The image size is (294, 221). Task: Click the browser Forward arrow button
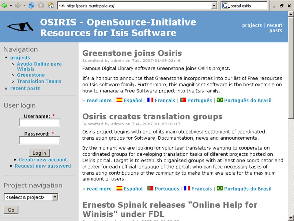click(18, 6)
